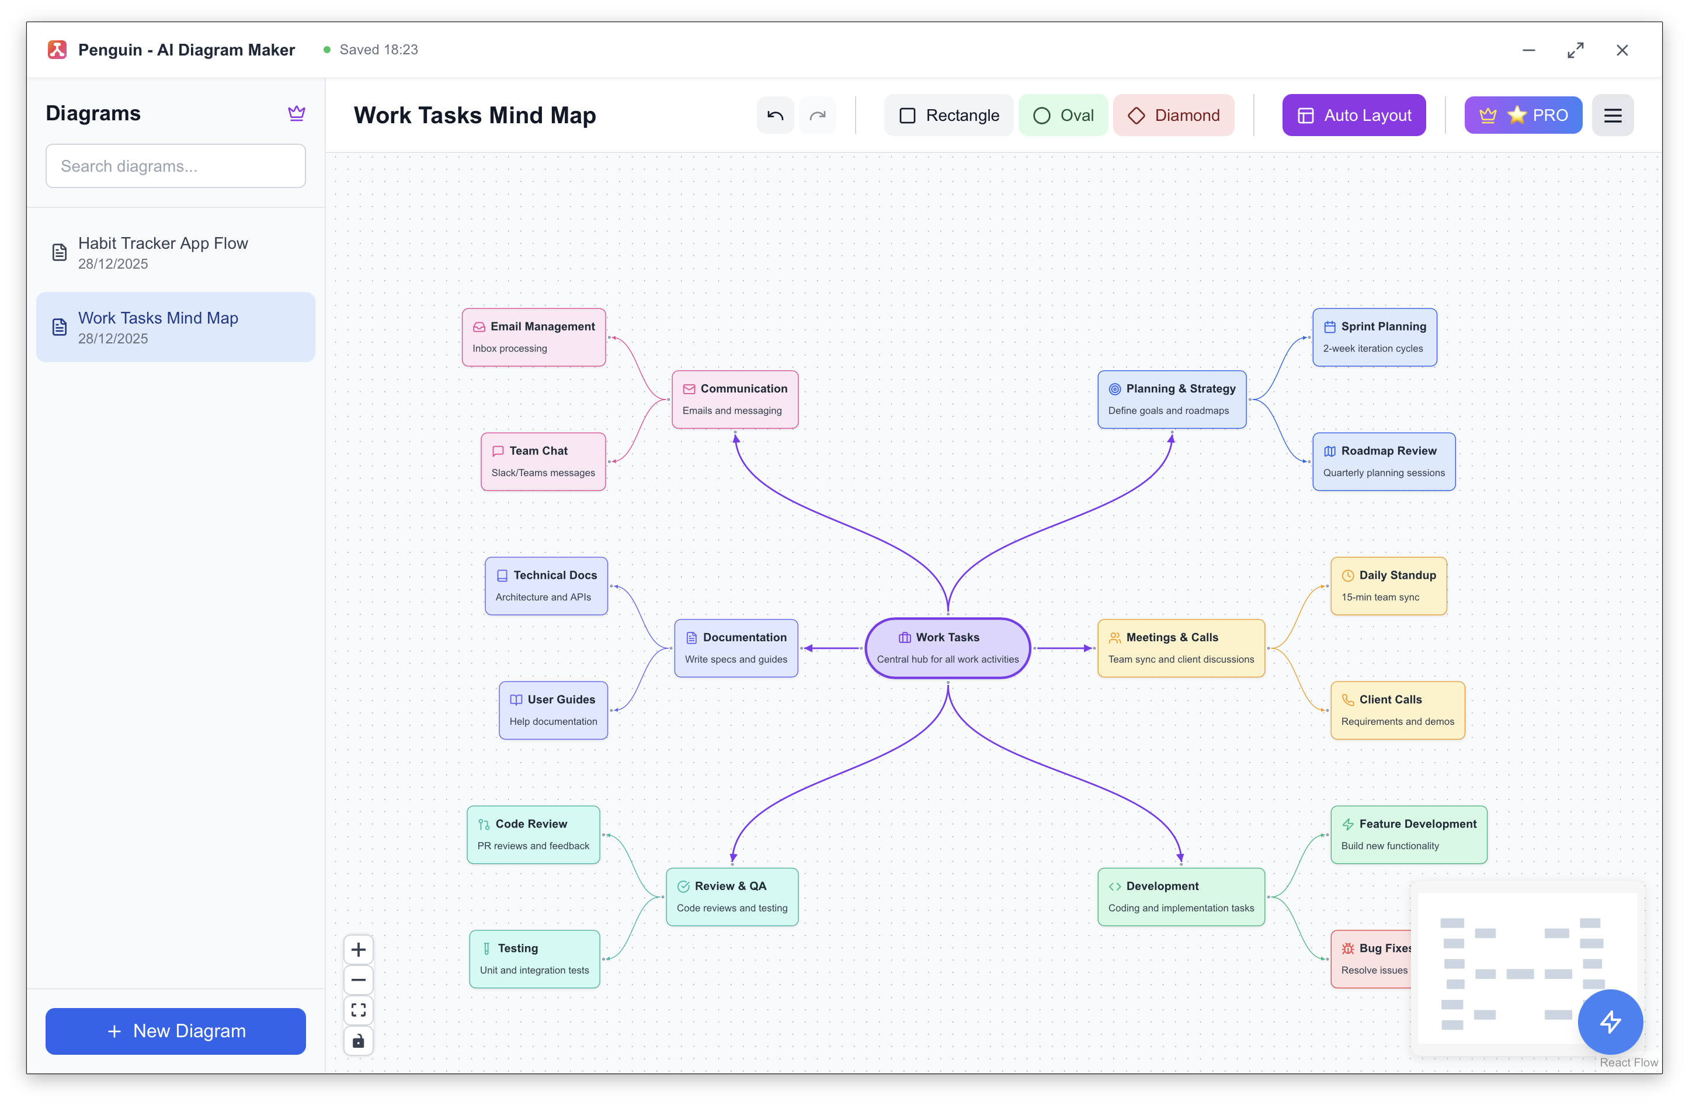Viewport: 1689px width, 1105px height.
Task: Select the Rectangle shape option
Action: point(948,115)
